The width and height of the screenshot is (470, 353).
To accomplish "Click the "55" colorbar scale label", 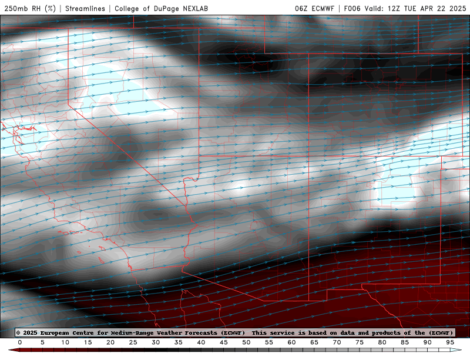I will point(269,342).
